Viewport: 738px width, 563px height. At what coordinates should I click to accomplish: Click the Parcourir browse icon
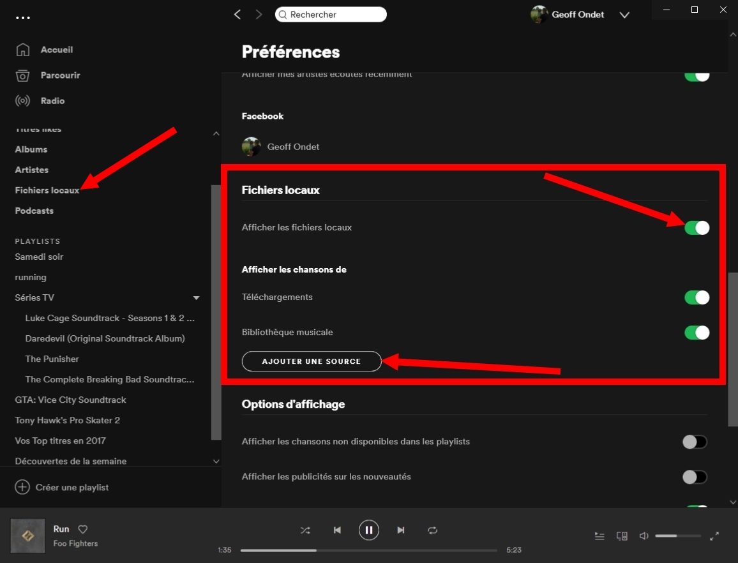[22, 75]
